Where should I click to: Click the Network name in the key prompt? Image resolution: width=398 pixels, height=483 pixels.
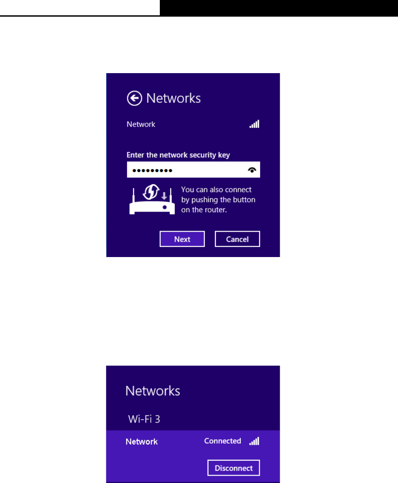[x=141, y=124]
